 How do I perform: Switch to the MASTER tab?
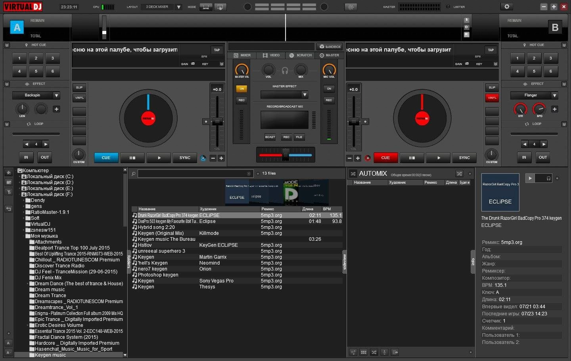[x=330, y=55]
